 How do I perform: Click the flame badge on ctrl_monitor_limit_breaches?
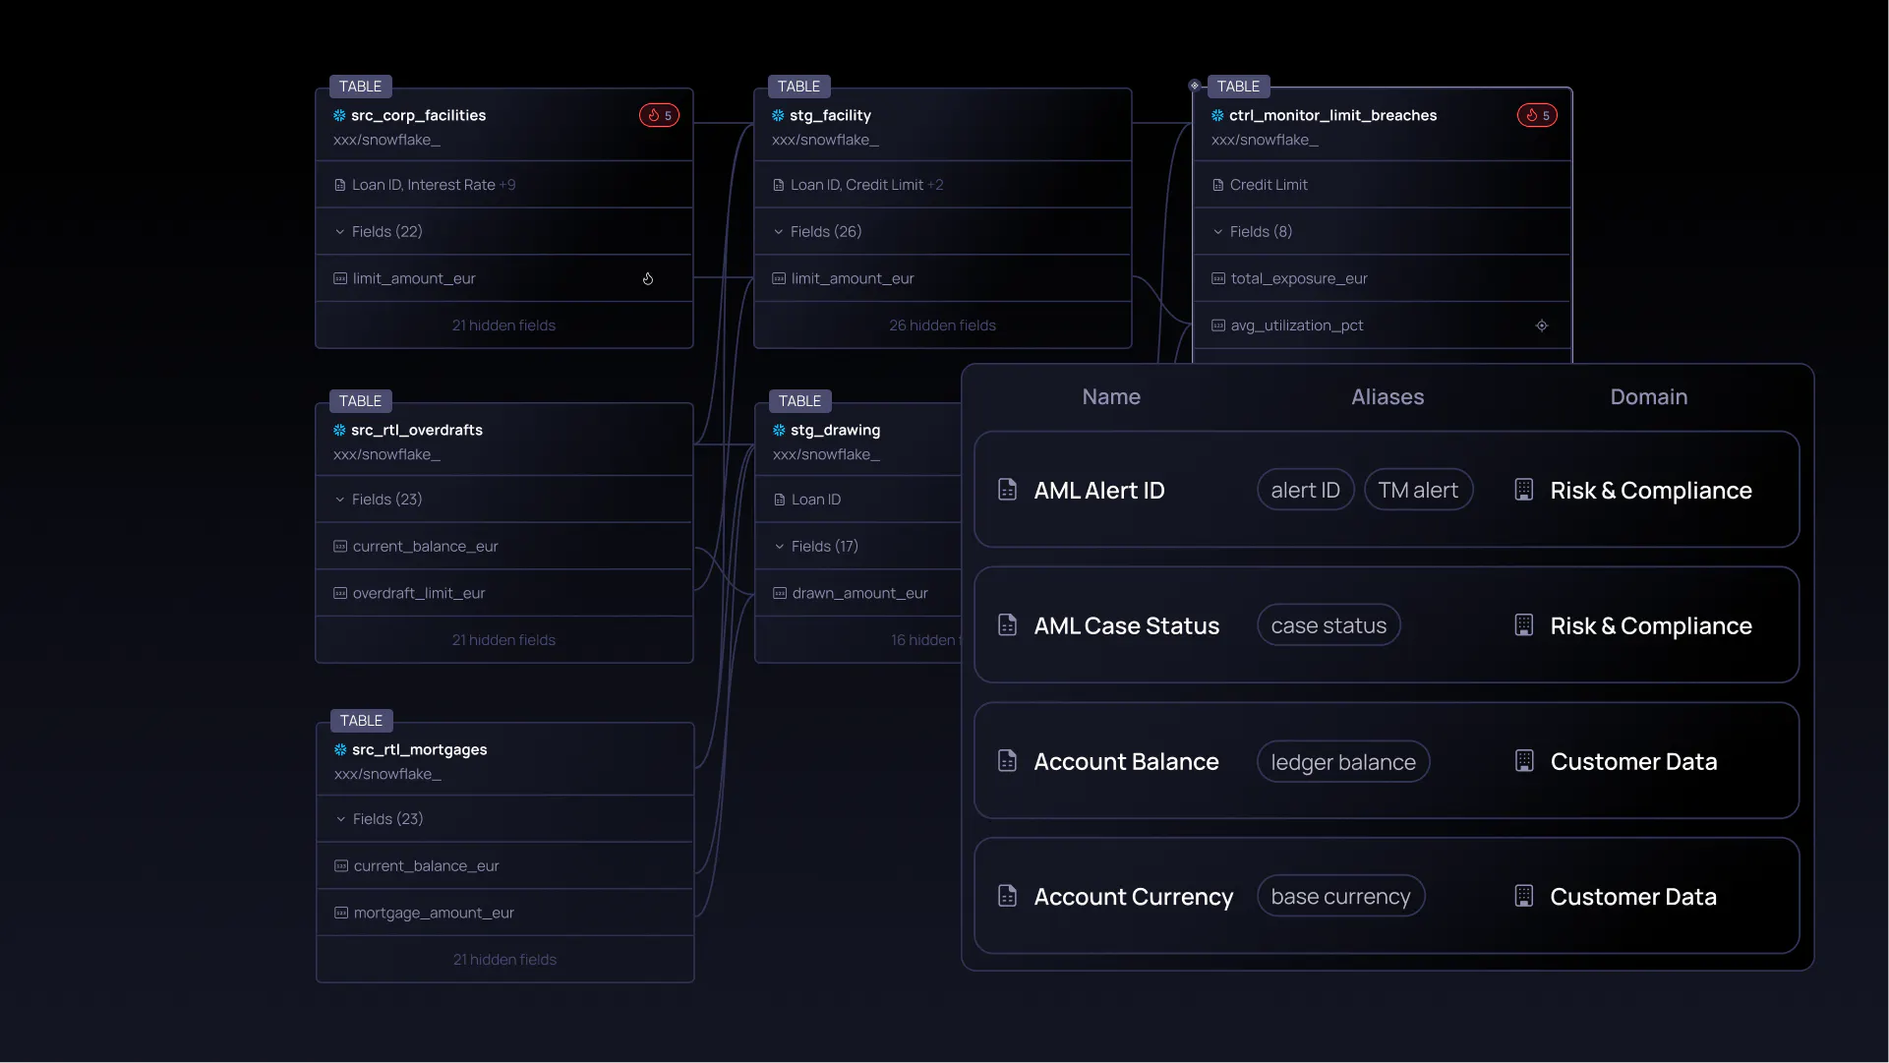click(1537, 115)
